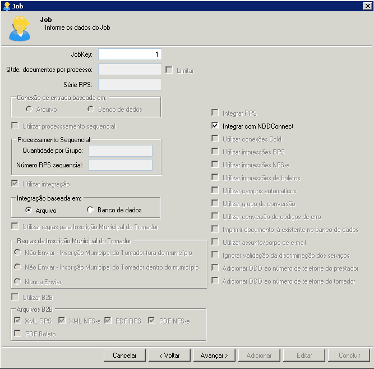374x369 pixels.
Task: Enable Utilizar conexões Cold checkbox
Action: coord(215,138)
